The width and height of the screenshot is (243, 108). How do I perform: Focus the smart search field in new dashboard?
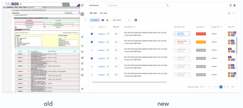point(138,5)
